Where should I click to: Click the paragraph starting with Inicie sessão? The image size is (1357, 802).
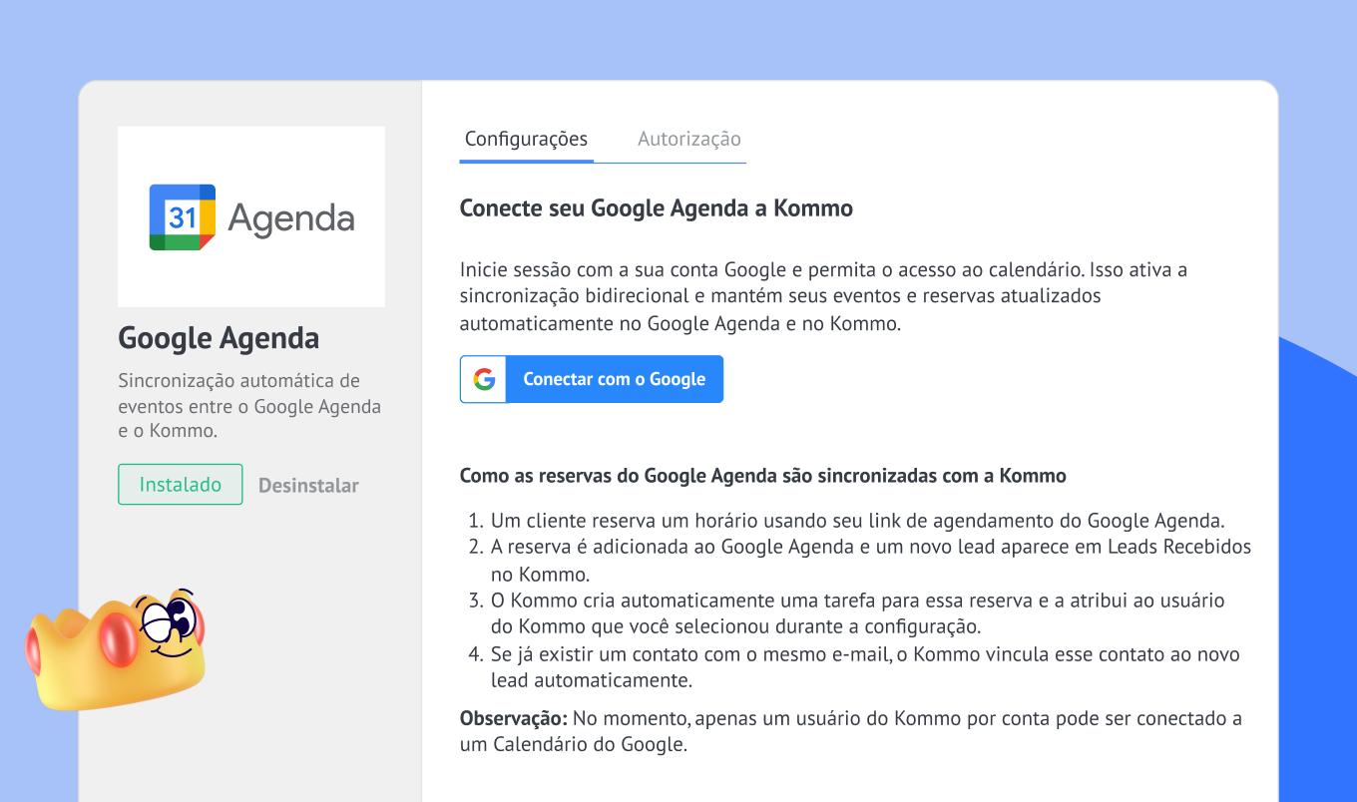pos(823,296)
